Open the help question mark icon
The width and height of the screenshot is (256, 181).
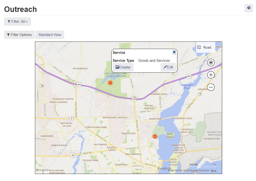pyautogui.click(x=249, y=8)
